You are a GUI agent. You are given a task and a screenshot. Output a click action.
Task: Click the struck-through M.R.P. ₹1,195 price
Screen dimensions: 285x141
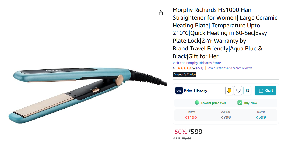tap(187, 138)
